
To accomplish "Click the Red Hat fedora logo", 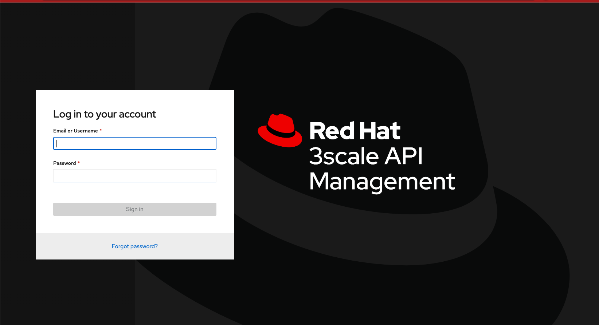I will [280, 131].
